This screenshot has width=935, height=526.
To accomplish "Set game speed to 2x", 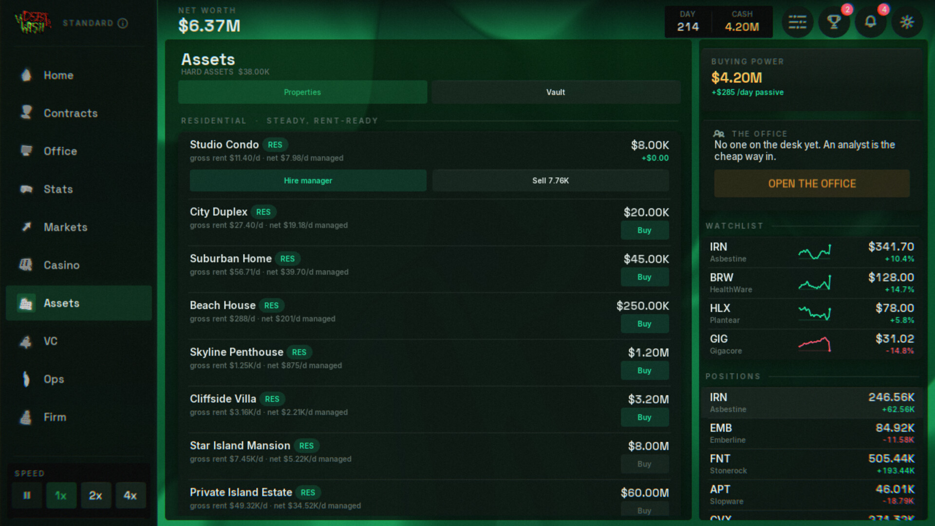I will coord(96,495).
